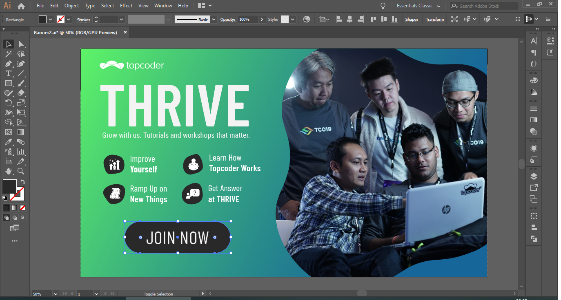The image size is (561, 300).
Task: Toggle the Isolate Selected Object button
Action: click(454, 19)
